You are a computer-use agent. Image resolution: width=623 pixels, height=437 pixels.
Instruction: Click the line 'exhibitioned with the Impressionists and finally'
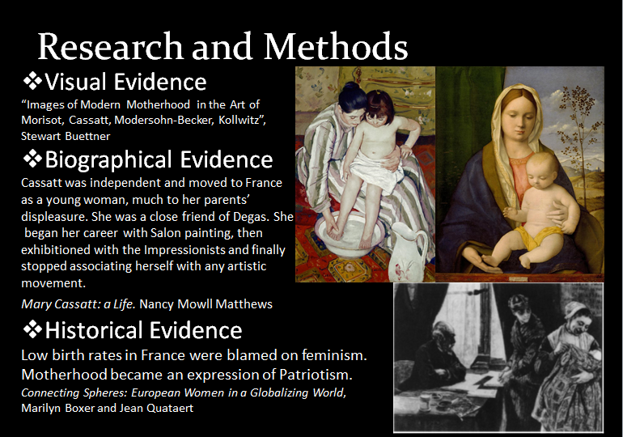click(x=153, y=250)
